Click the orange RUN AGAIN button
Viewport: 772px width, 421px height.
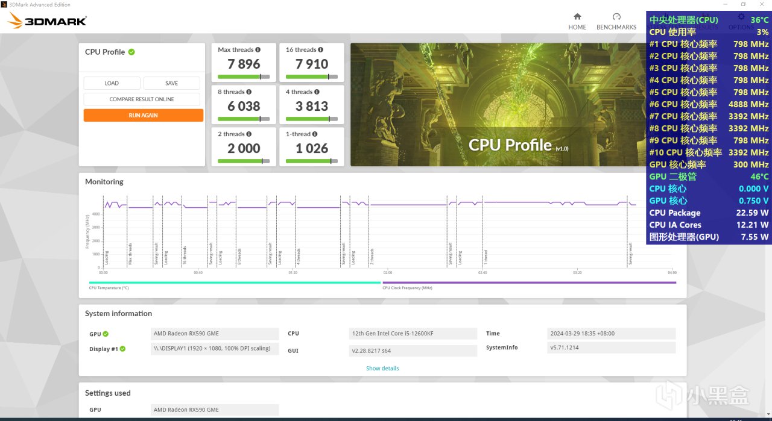click(x=143, y=115)
